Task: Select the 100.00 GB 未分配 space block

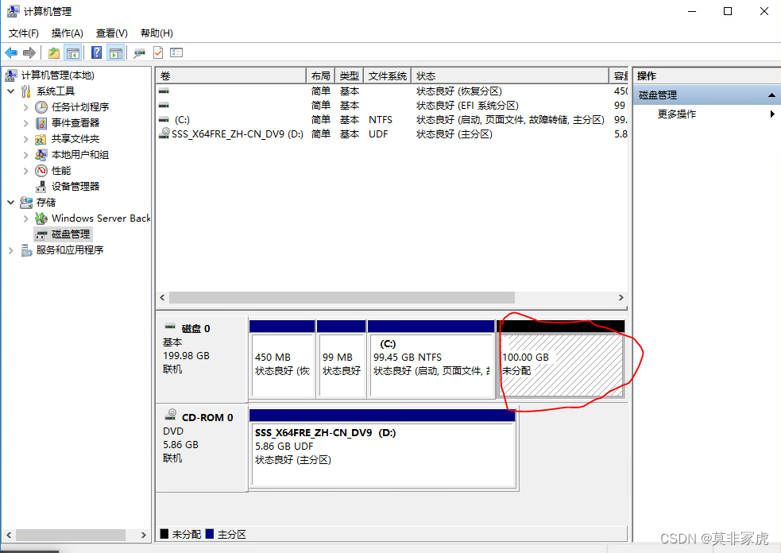Action: coord(561,359)
